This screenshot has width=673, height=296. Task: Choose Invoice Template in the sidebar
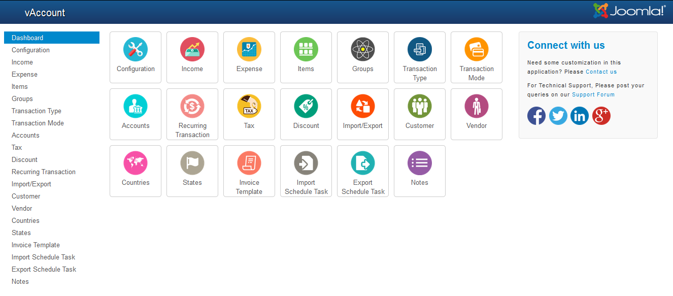52,245
